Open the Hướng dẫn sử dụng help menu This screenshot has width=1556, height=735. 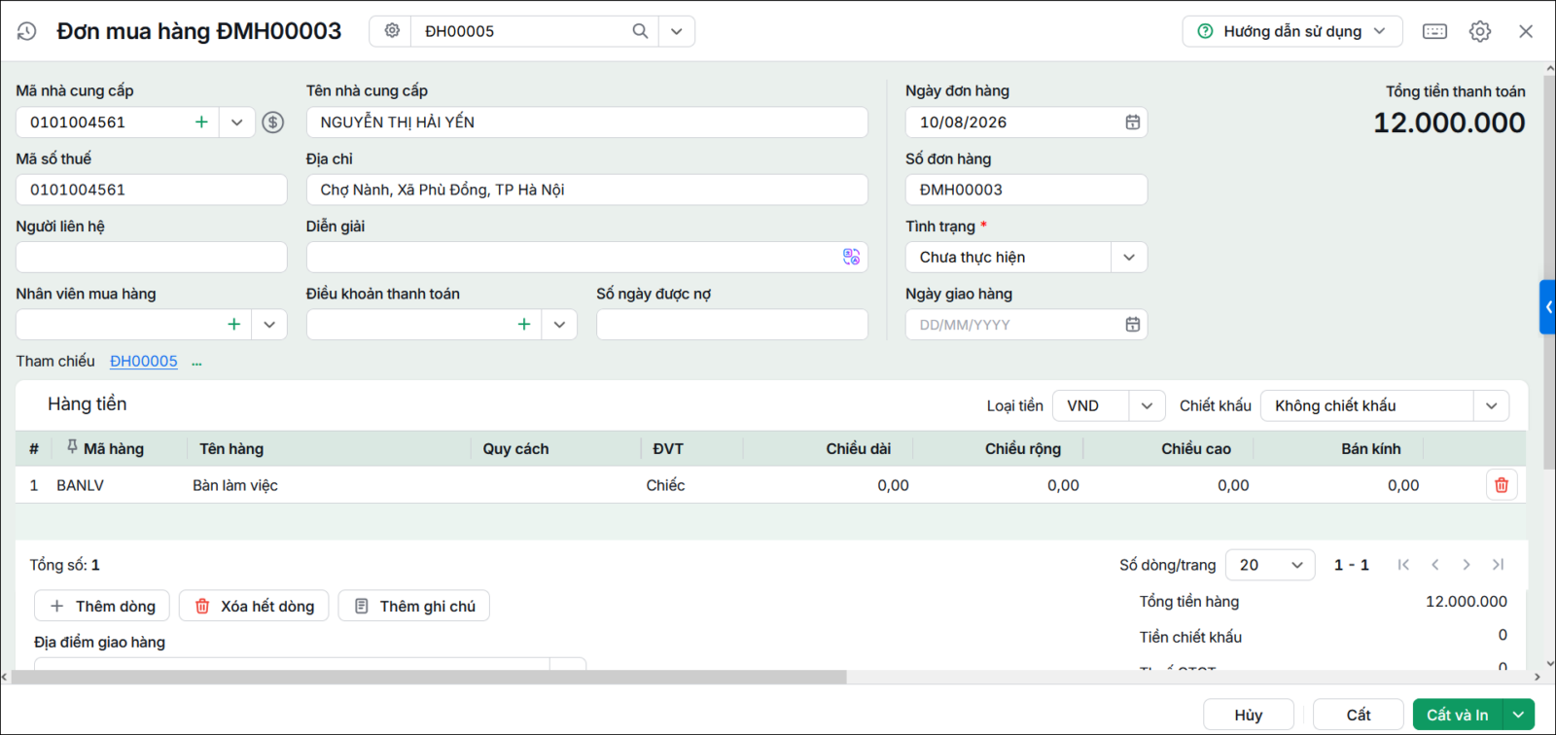point(1292,31)
